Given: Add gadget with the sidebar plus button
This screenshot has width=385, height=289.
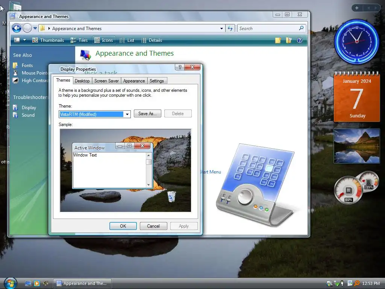Looking at the screenshot, I should pyautogui.click(x=357, y=8).
